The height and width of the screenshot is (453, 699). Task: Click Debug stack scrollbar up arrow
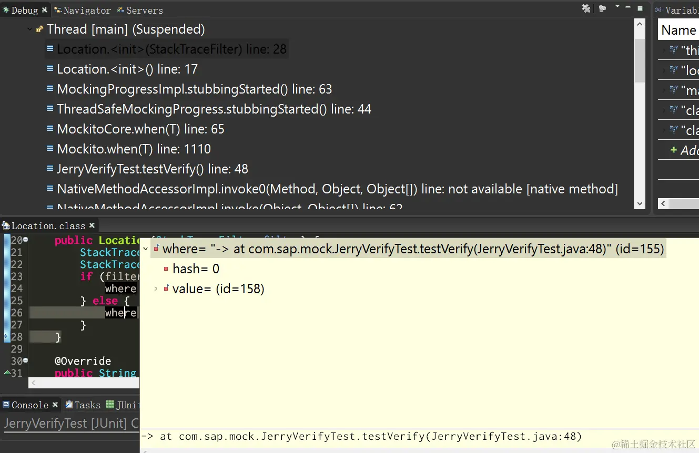coord(640,25)
